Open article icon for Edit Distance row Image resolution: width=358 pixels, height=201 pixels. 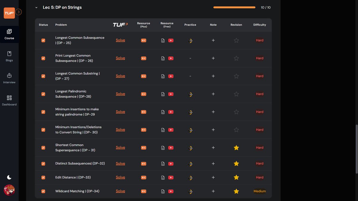point(163,177)
